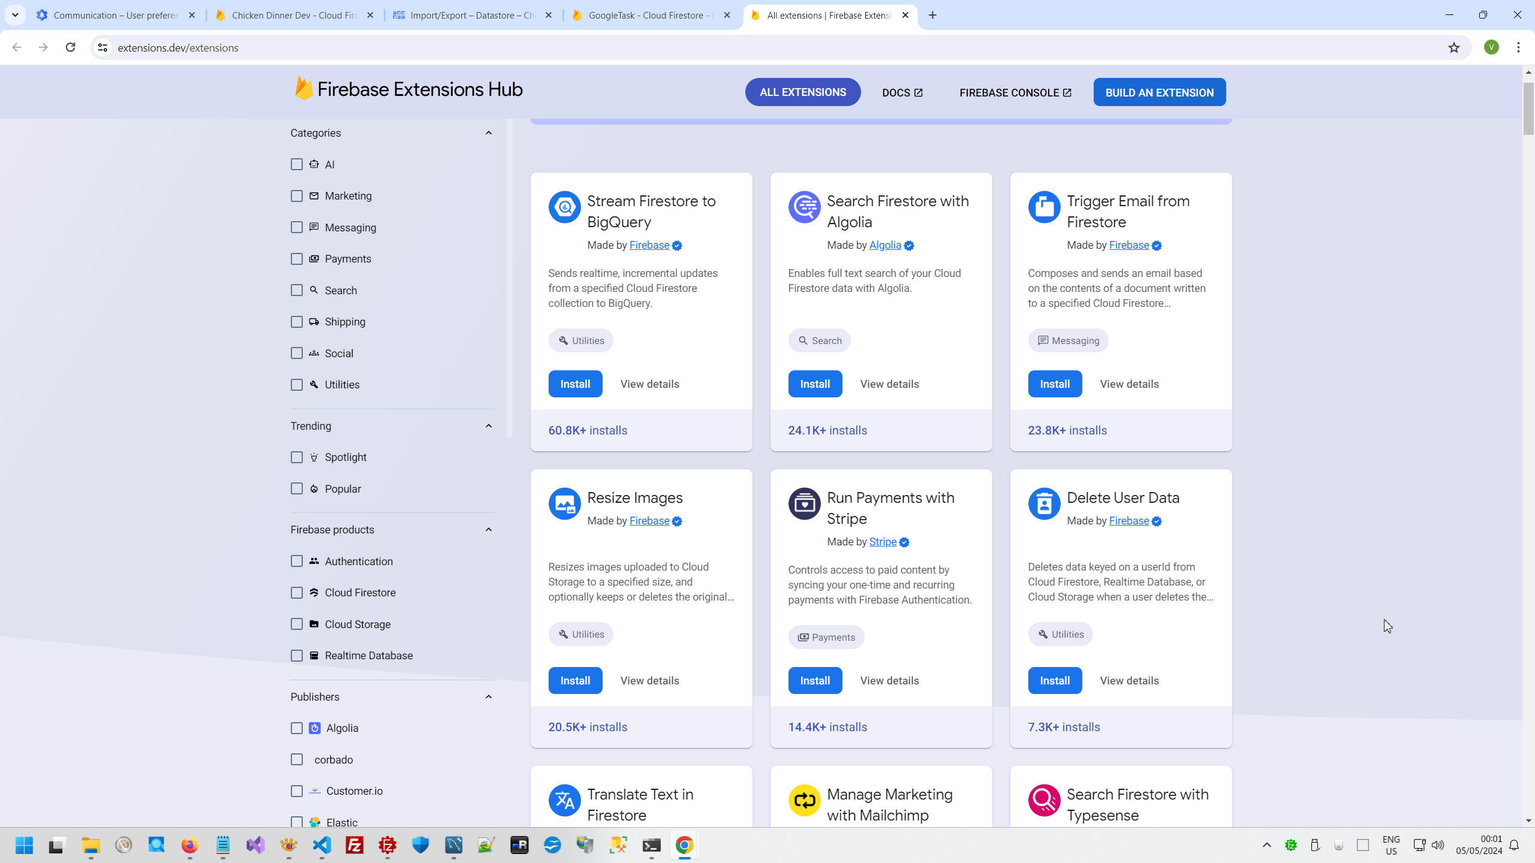
Task: View details for Run Payments with Stripe
Action: (x=889, y=681)
